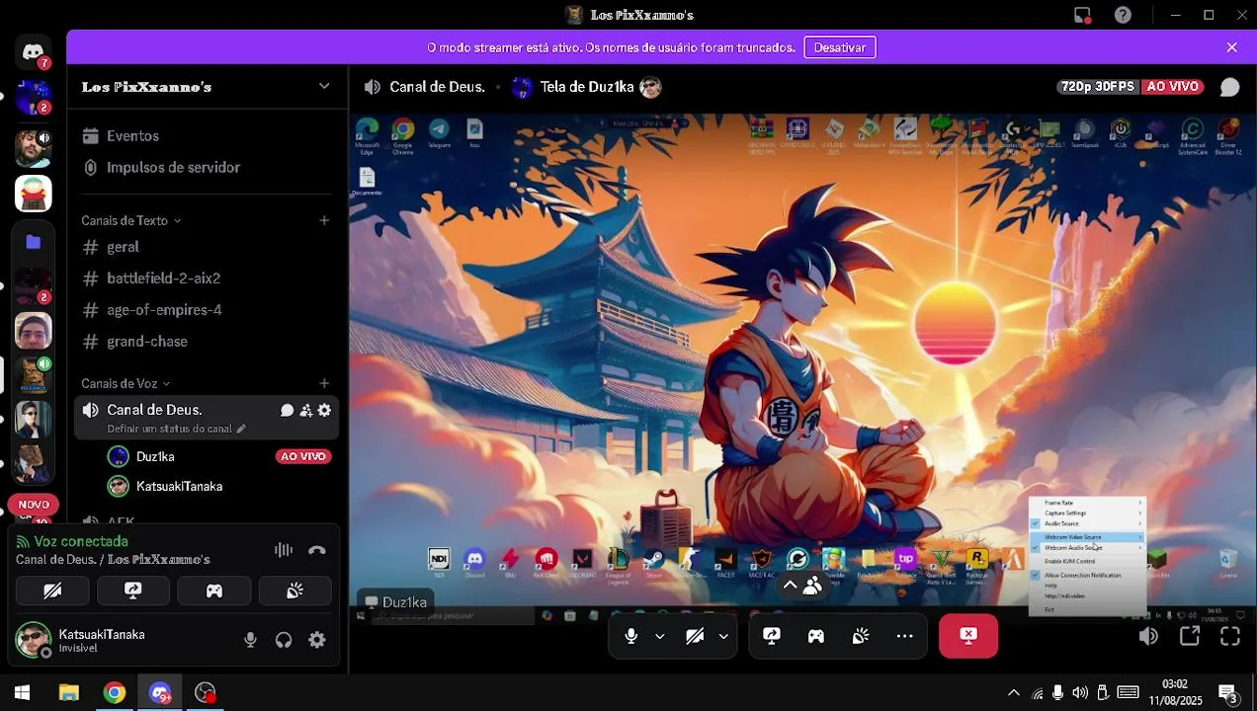Stop watching stream with red button
Screen dimensions: 1257x711
968,636
